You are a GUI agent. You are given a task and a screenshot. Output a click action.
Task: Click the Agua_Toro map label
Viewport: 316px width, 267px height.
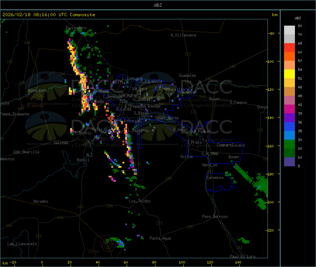tap(38, 91)
